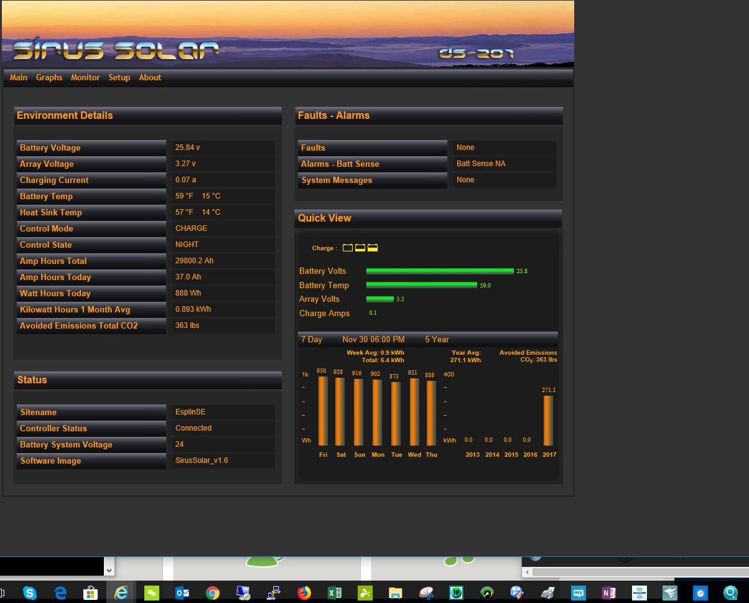
Task: Open Skype from the taskbar
Action: (x=29, y=593)
